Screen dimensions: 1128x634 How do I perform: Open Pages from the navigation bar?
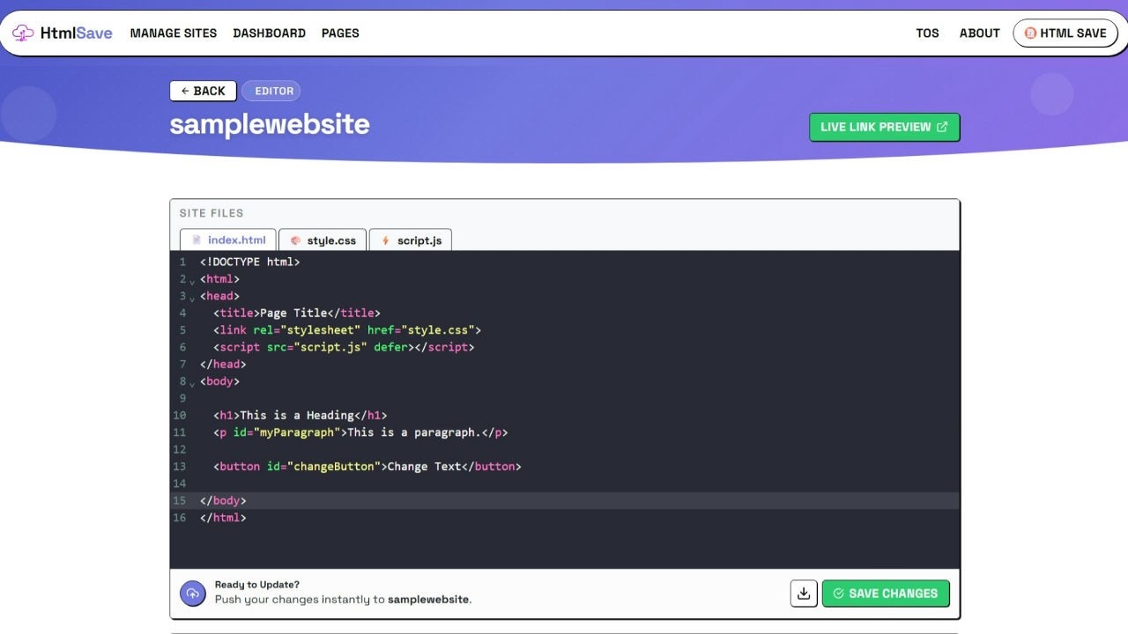point(340,33)
